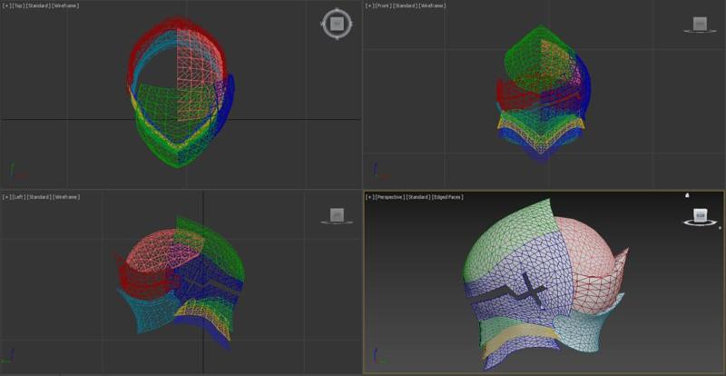Image resolution: width=726 pixels, height=376 pixels.
Task: Click the [Front] view label menu
Action: tap(382, 5)
